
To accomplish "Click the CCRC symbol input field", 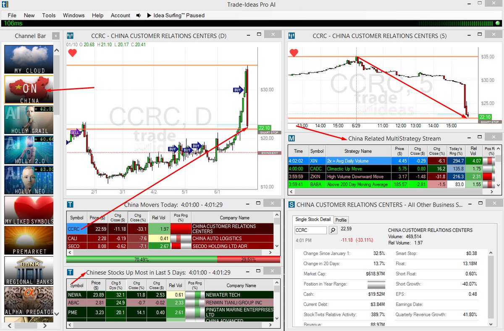I will point(310,230).
